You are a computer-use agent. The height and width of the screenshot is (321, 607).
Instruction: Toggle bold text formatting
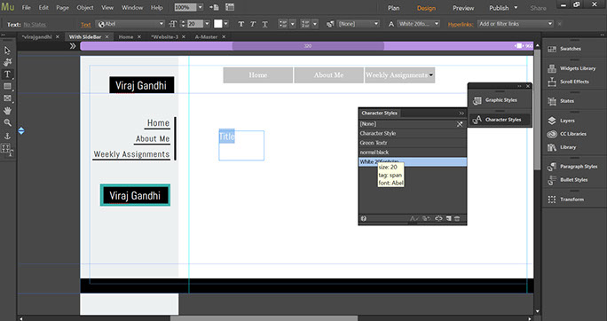click(x=240, y=24)
